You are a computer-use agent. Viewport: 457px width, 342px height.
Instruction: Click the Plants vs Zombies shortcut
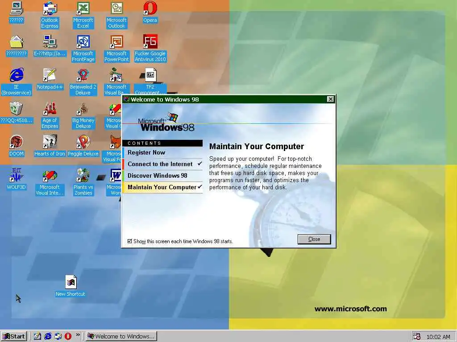coord(83,182)
